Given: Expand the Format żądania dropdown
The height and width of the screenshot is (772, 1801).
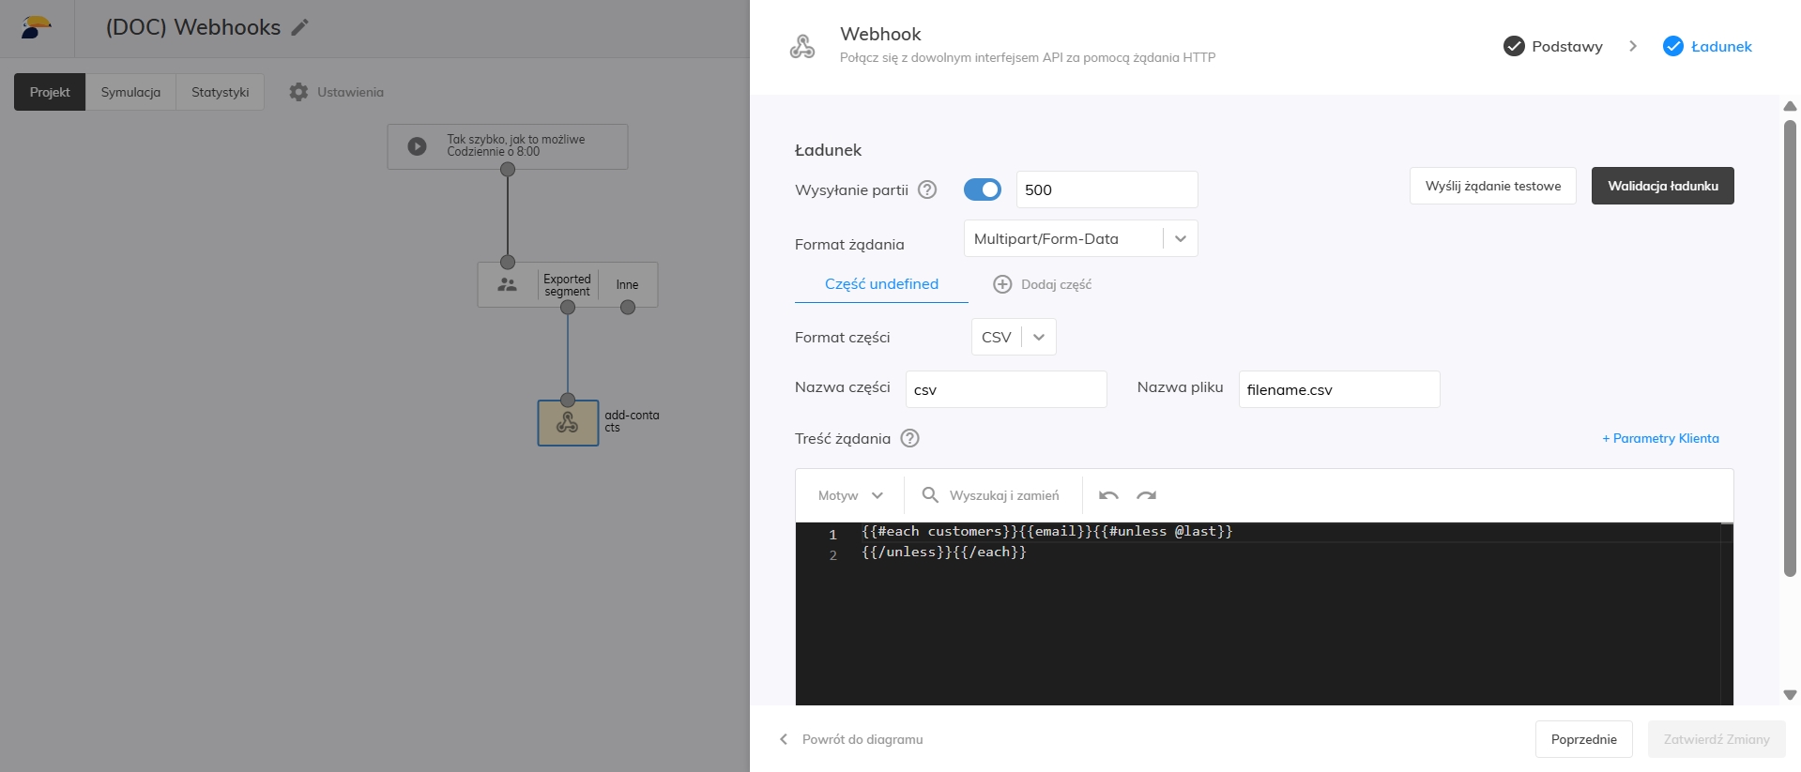Looking at the screenshot, I should [1180, 239].
